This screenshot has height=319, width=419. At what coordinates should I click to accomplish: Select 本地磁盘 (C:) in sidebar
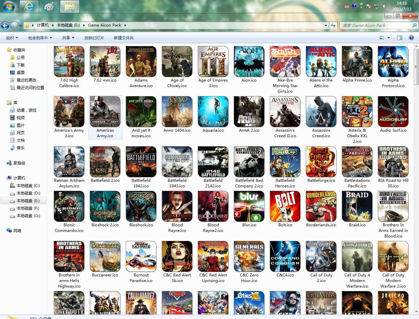(28, 186)
